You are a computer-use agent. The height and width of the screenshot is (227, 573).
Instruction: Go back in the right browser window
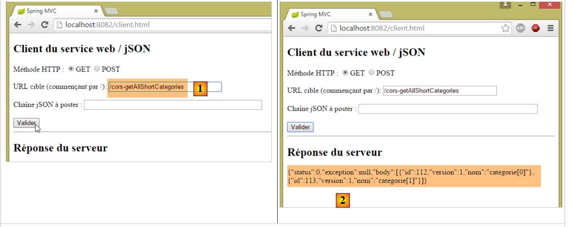(292, 28)
